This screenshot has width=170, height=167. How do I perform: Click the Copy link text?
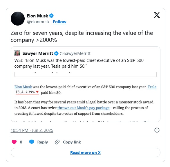pyautogui.click(x=72, y=142)
